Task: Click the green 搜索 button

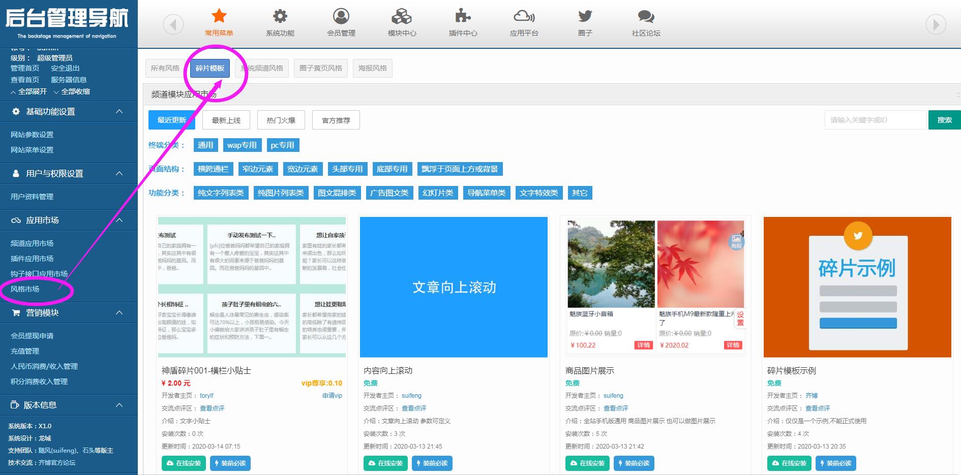Action: [x=944, y=120]
